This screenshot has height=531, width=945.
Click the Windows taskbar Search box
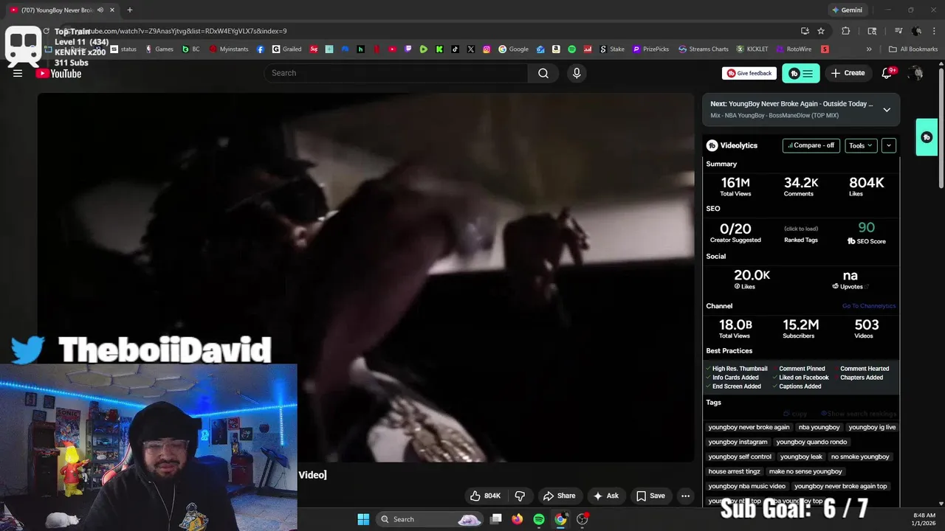point(430,519)
